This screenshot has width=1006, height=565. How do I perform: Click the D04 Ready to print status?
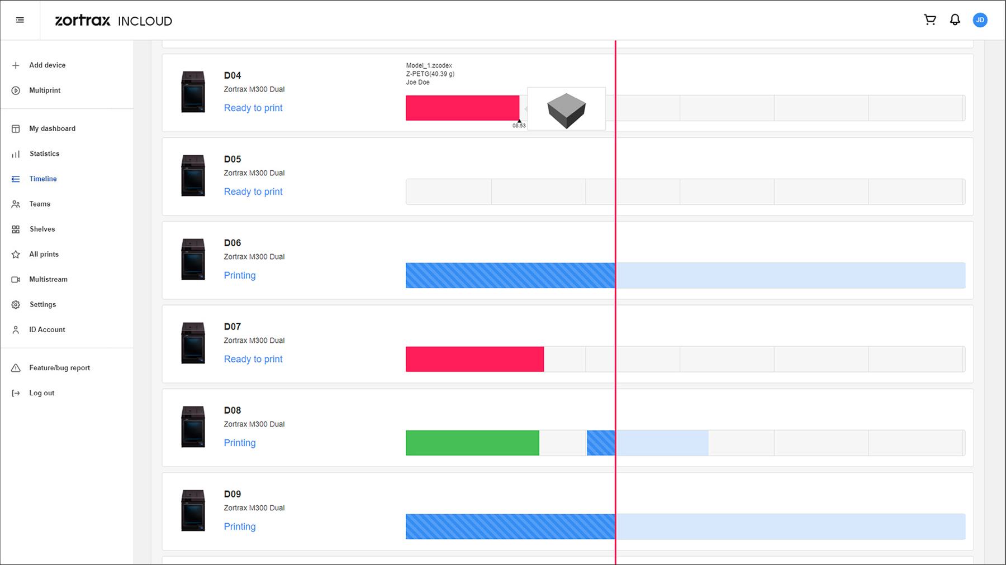(253, 108)
